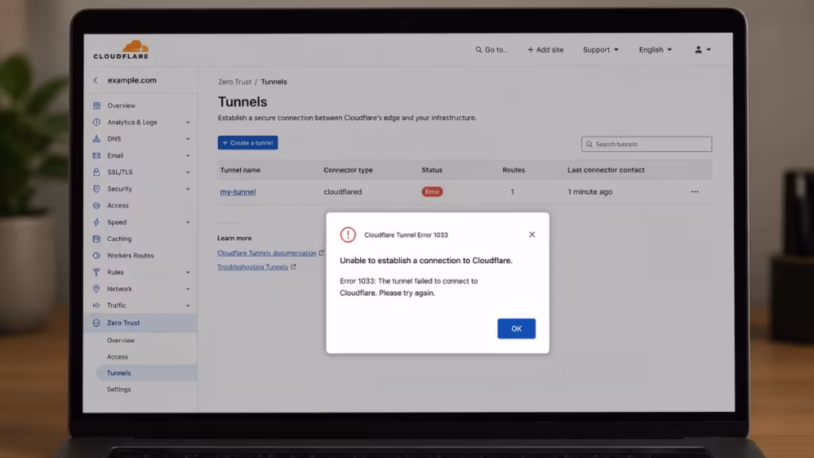Click the Cloudflare logo

point(121,50)
